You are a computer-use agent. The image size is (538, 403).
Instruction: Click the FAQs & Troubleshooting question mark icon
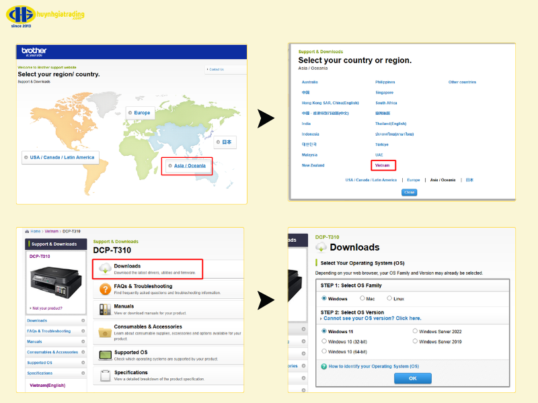click(x=105, y=289)
